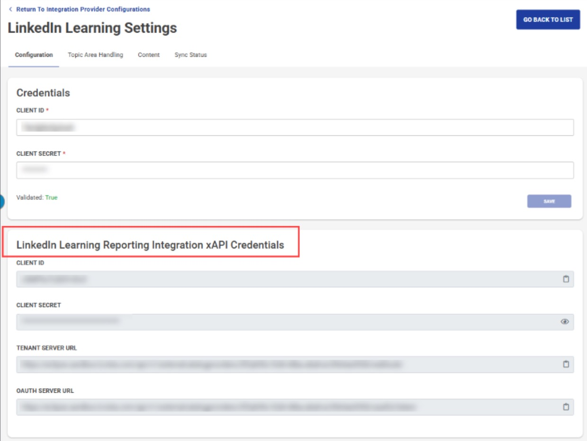Switch to the Topic Area Handling tab

point(95,55)
